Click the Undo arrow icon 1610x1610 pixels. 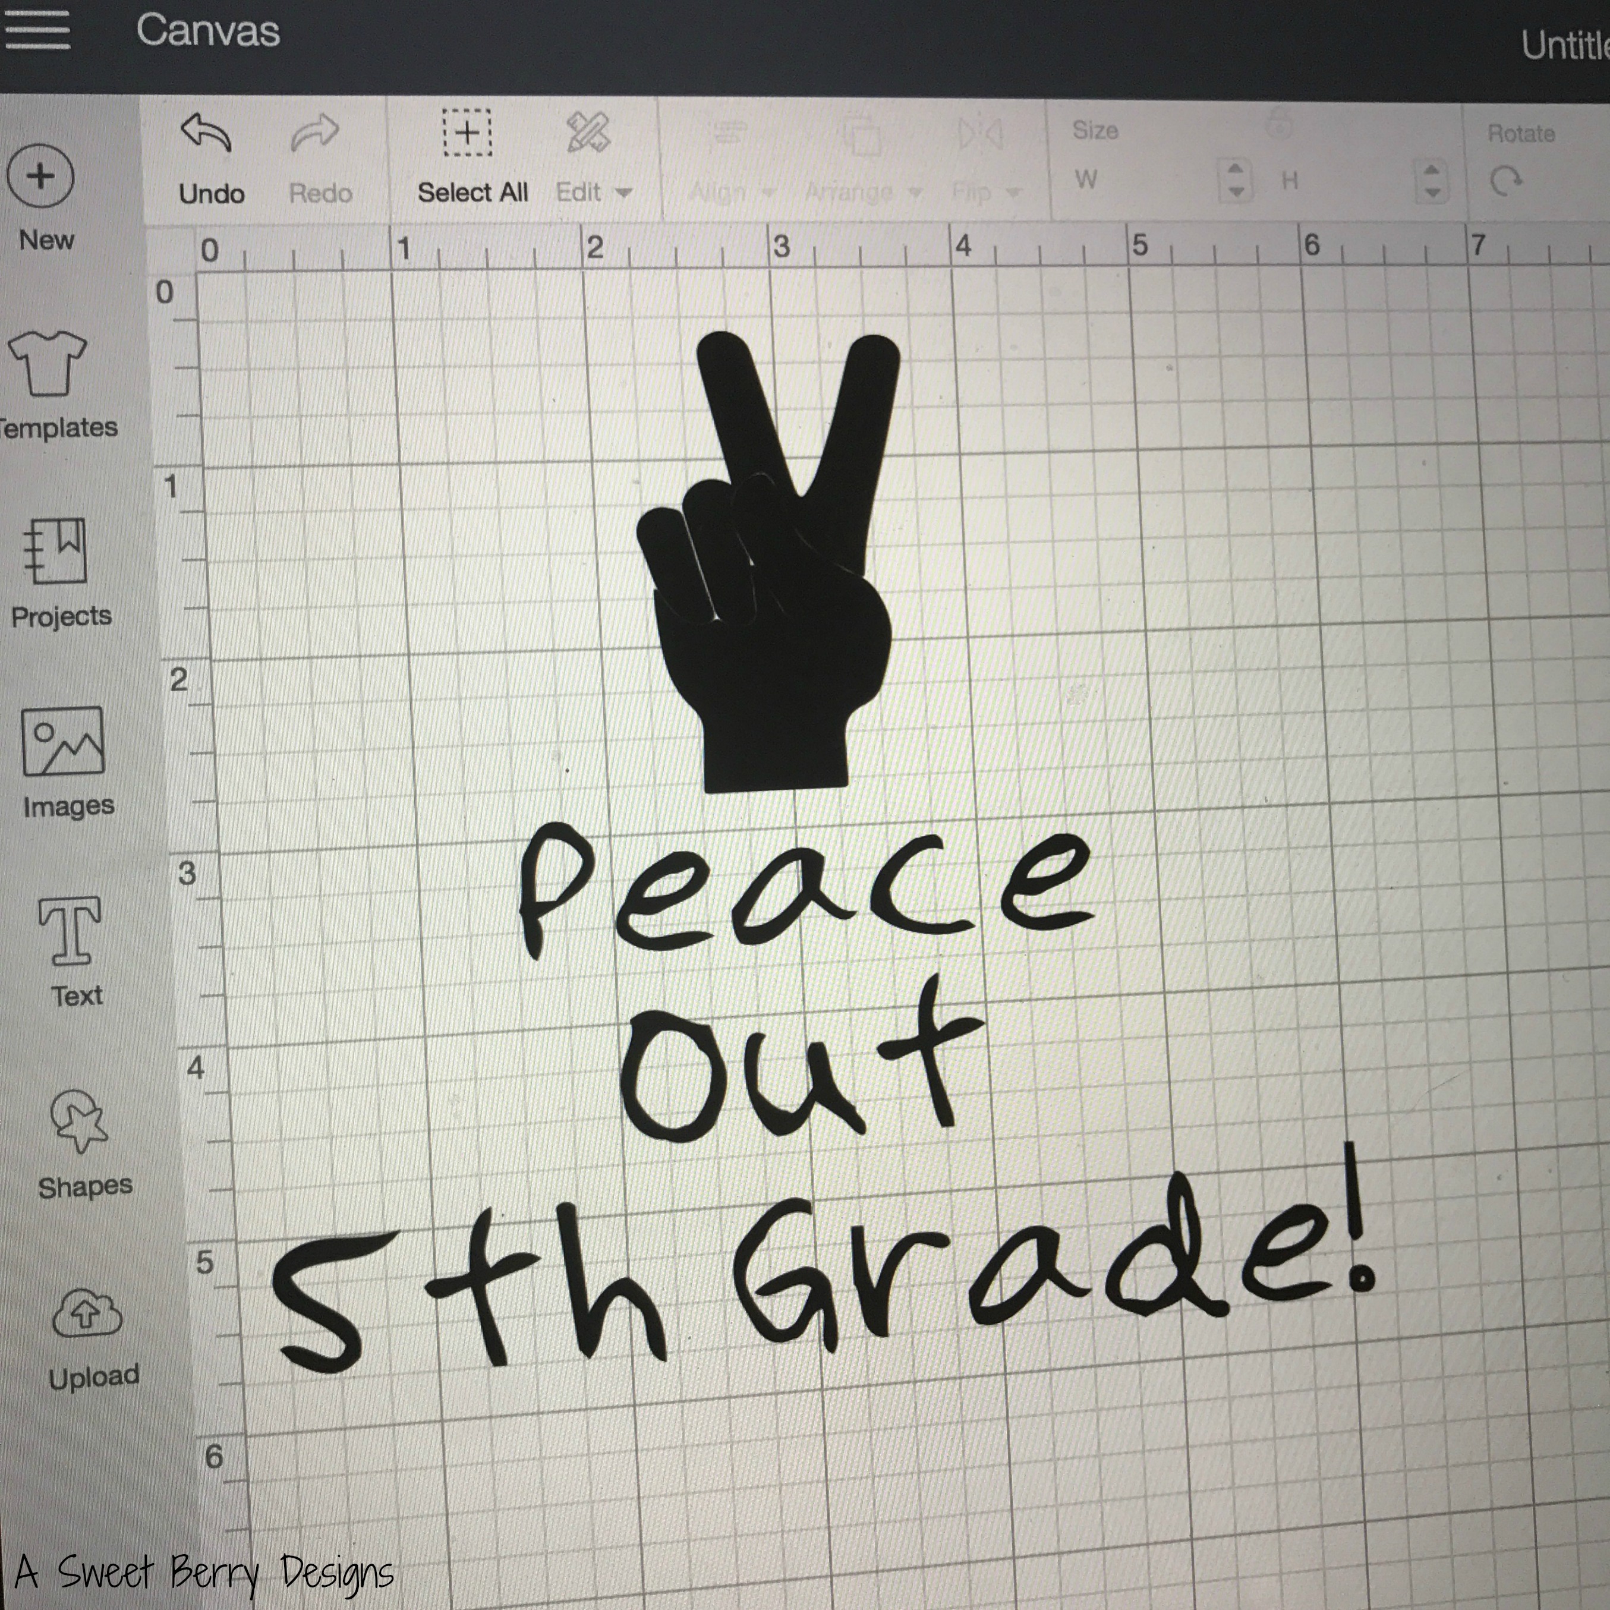(x=206, y=132)
